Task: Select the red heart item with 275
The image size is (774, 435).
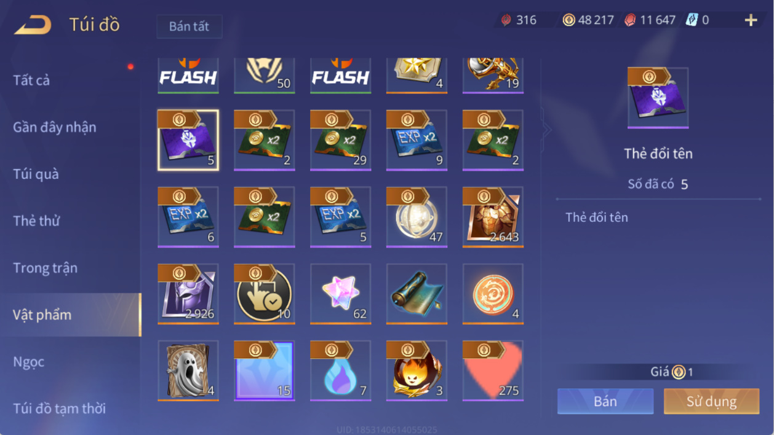Action: pos(493,370)
